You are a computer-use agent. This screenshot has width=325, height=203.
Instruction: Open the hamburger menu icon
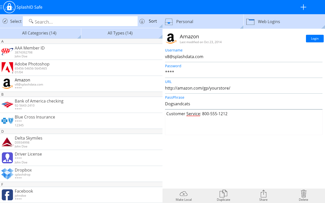[x=1, y=7]
